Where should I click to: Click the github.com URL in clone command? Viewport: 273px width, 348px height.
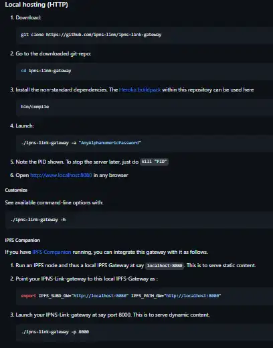point(104,35)
